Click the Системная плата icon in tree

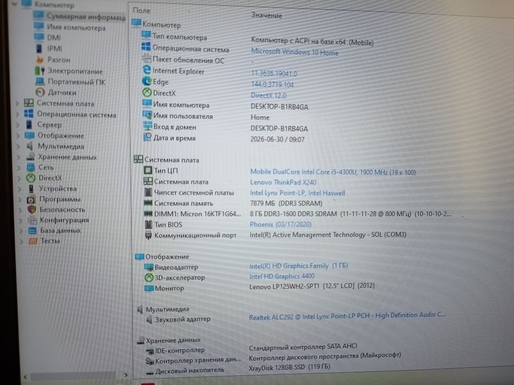(29, 103)
